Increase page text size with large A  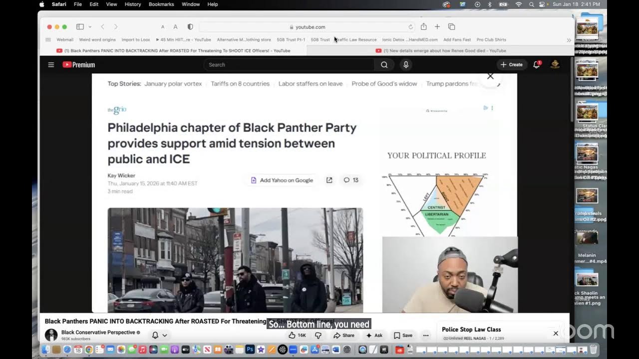point(175,27)
